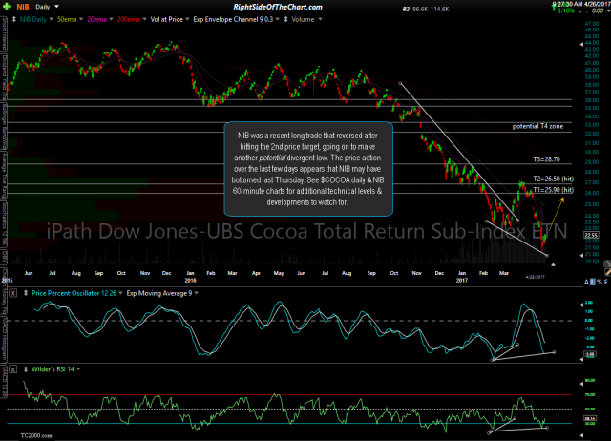Toggle the F scale option
611x441 pixels.
coord(606,282)
